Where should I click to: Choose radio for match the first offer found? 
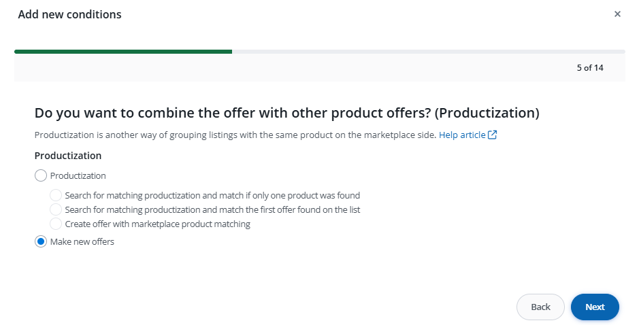click(x=56, y=209)
